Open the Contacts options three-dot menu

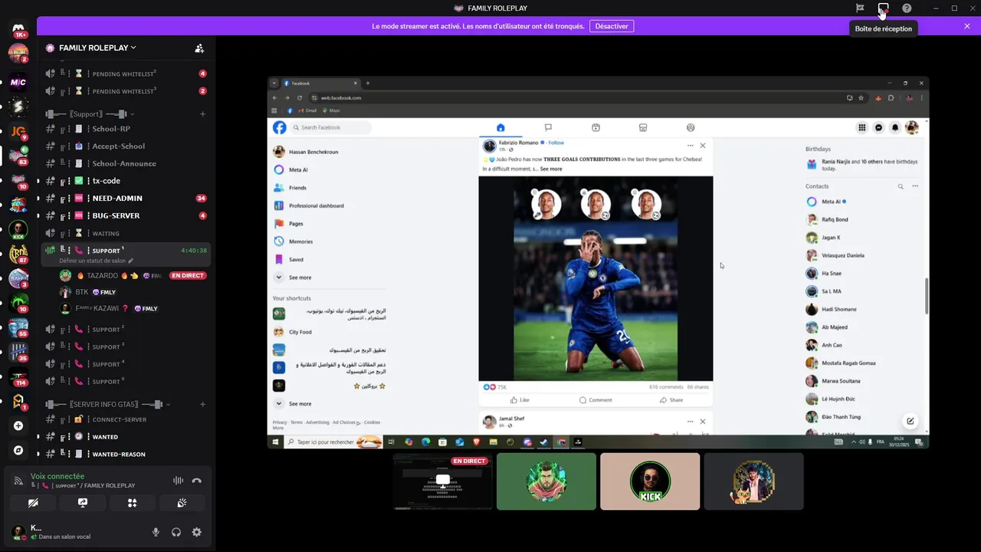[915, 186]
